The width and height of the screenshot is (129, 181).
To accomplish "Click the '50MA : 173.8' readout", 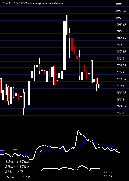I will click(x=17, y=167).
